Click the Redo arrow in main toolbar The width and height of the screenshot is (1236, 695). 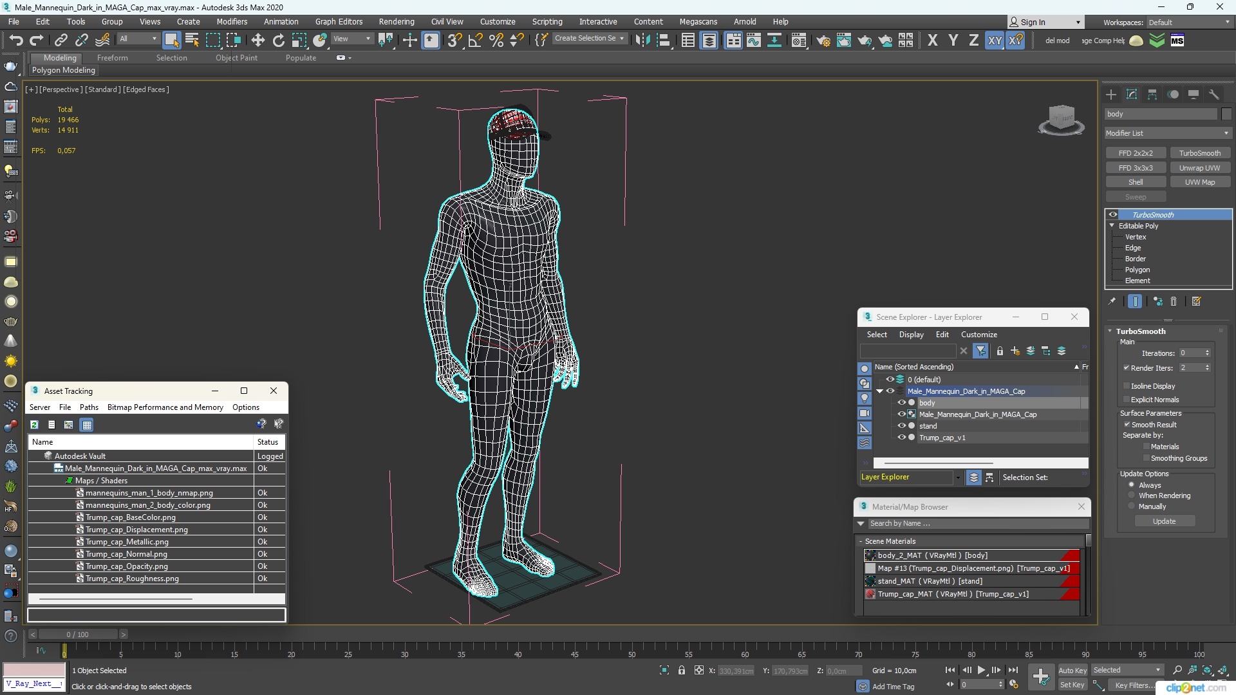[37, 40]
